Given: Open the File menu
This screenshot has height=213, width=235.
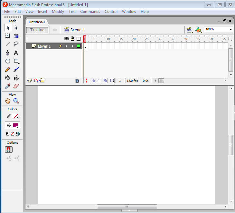Looking at the screenshot, I should [7, 12].
